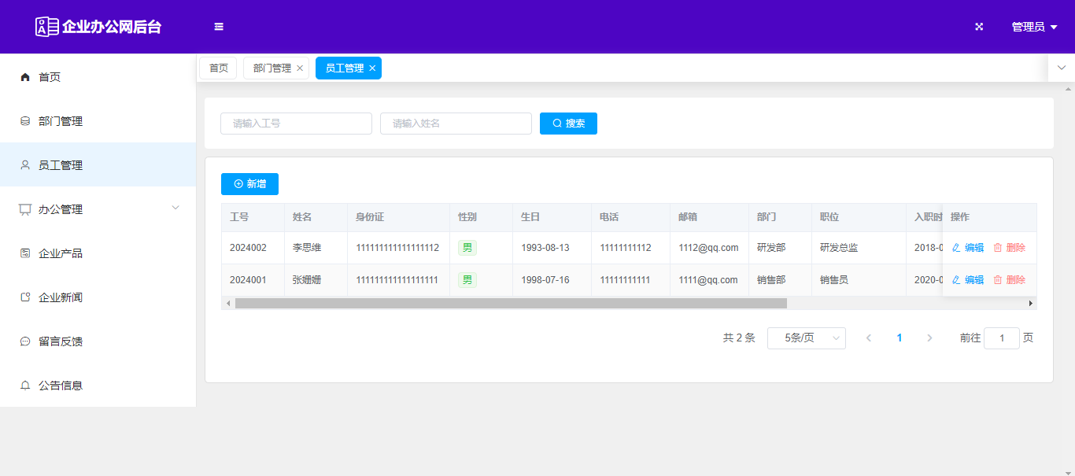This screenshot has width=1075, height=476.
Task: Click the 企业新闻 icon in sidebar
Action: tap(25, 297)
